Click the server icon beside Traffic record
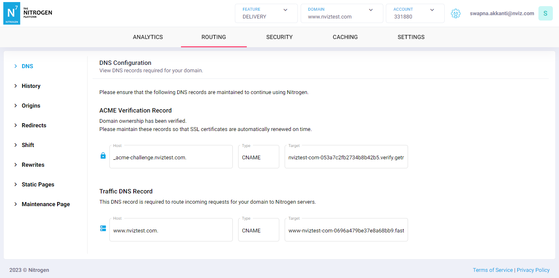Screen dimensions: 559x278 103,228
